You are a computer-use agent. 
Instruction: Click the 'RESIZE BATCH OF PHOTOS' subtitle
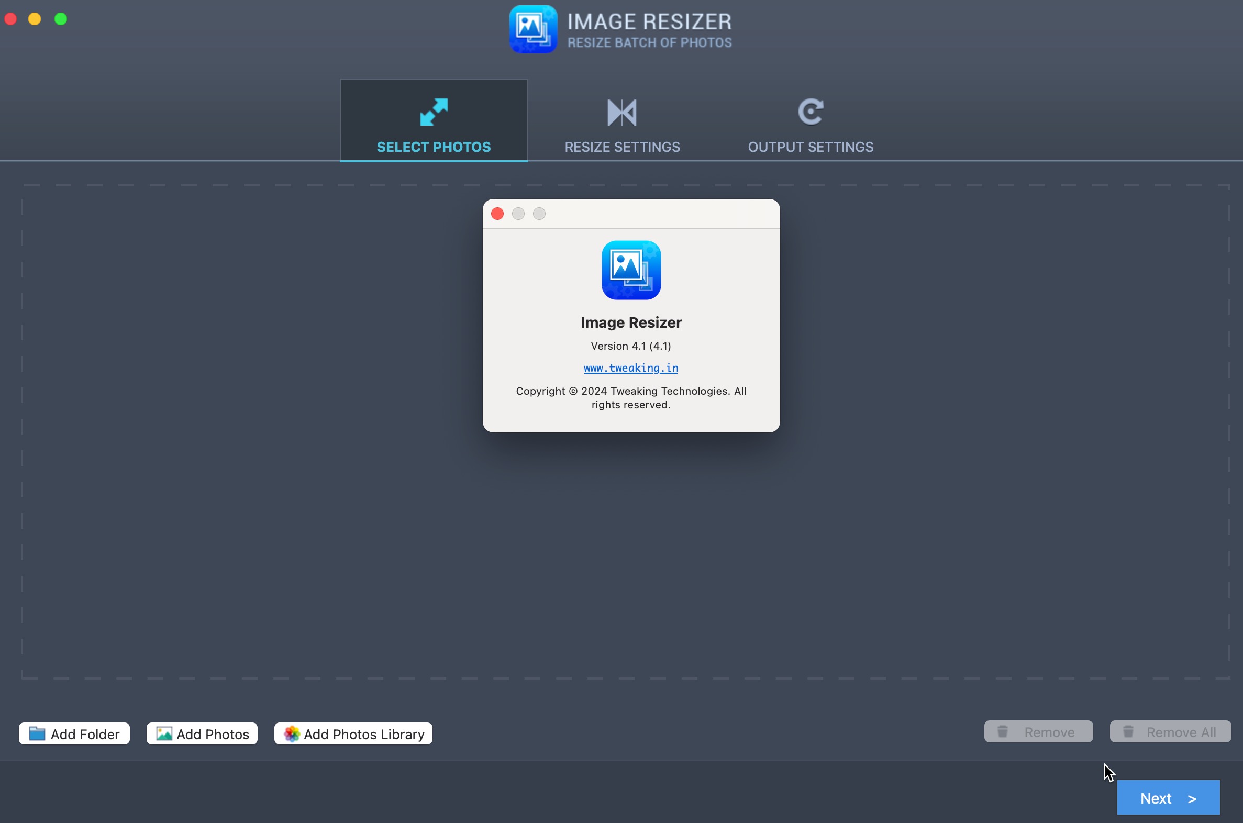tap(649, 42)
